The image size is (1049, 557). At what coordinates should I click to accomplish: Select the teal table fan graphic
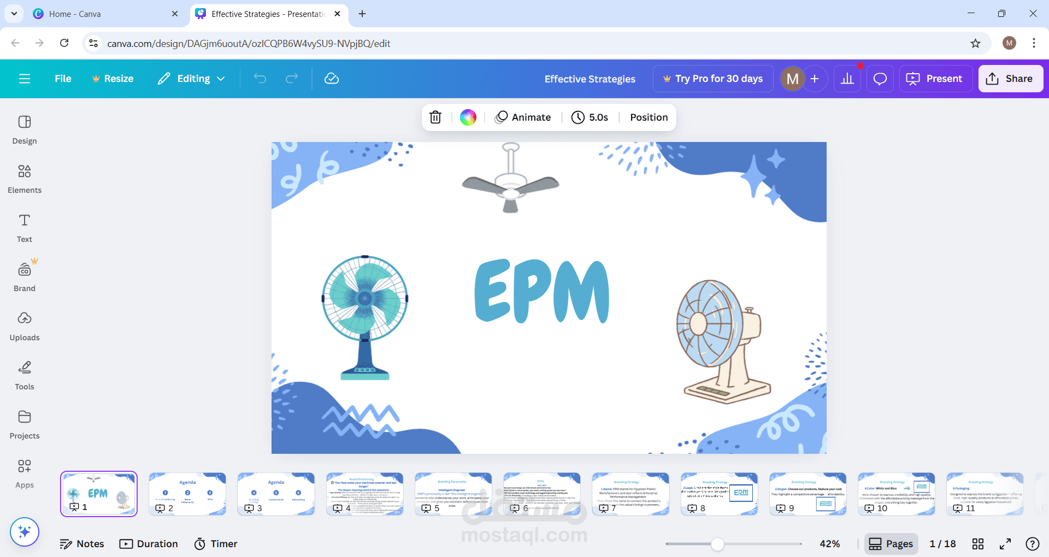click(x=365, y=317)
